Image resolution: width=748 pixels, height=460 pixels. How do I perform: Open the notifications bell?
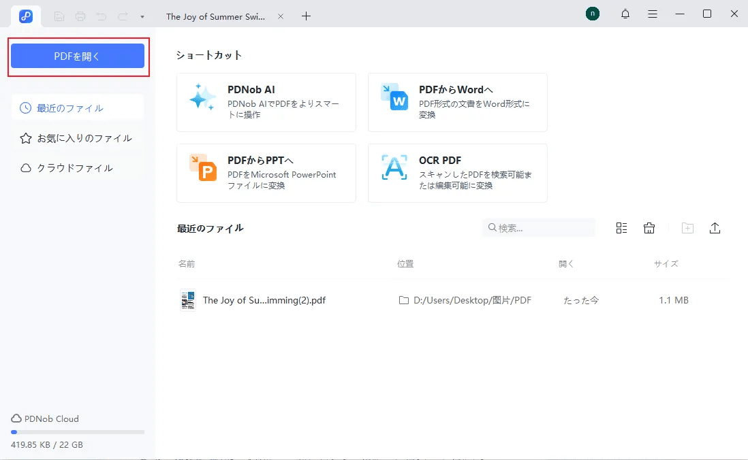625,14
